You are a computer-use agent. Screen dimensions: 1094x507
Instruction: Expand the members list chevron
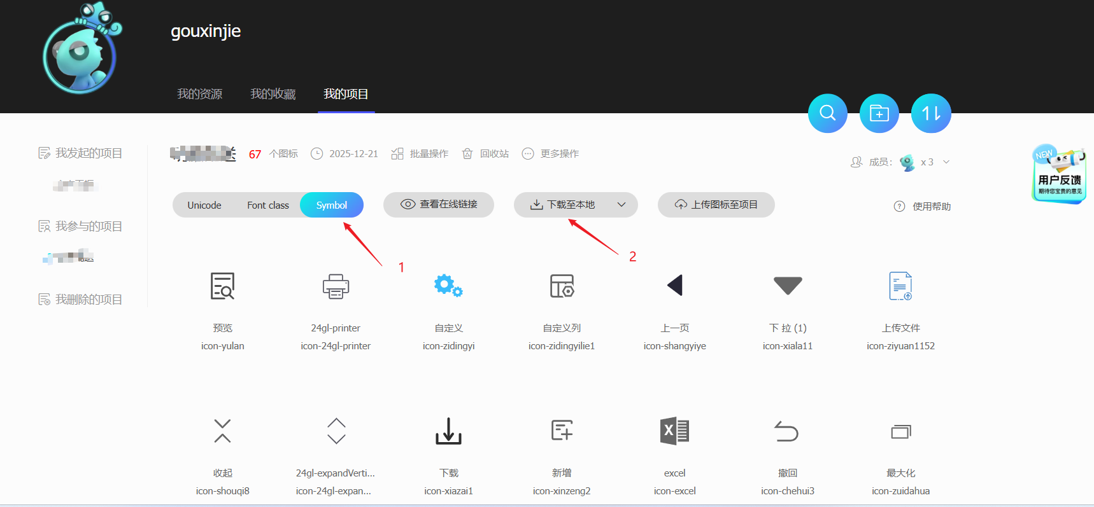click(x=946, y=162)
